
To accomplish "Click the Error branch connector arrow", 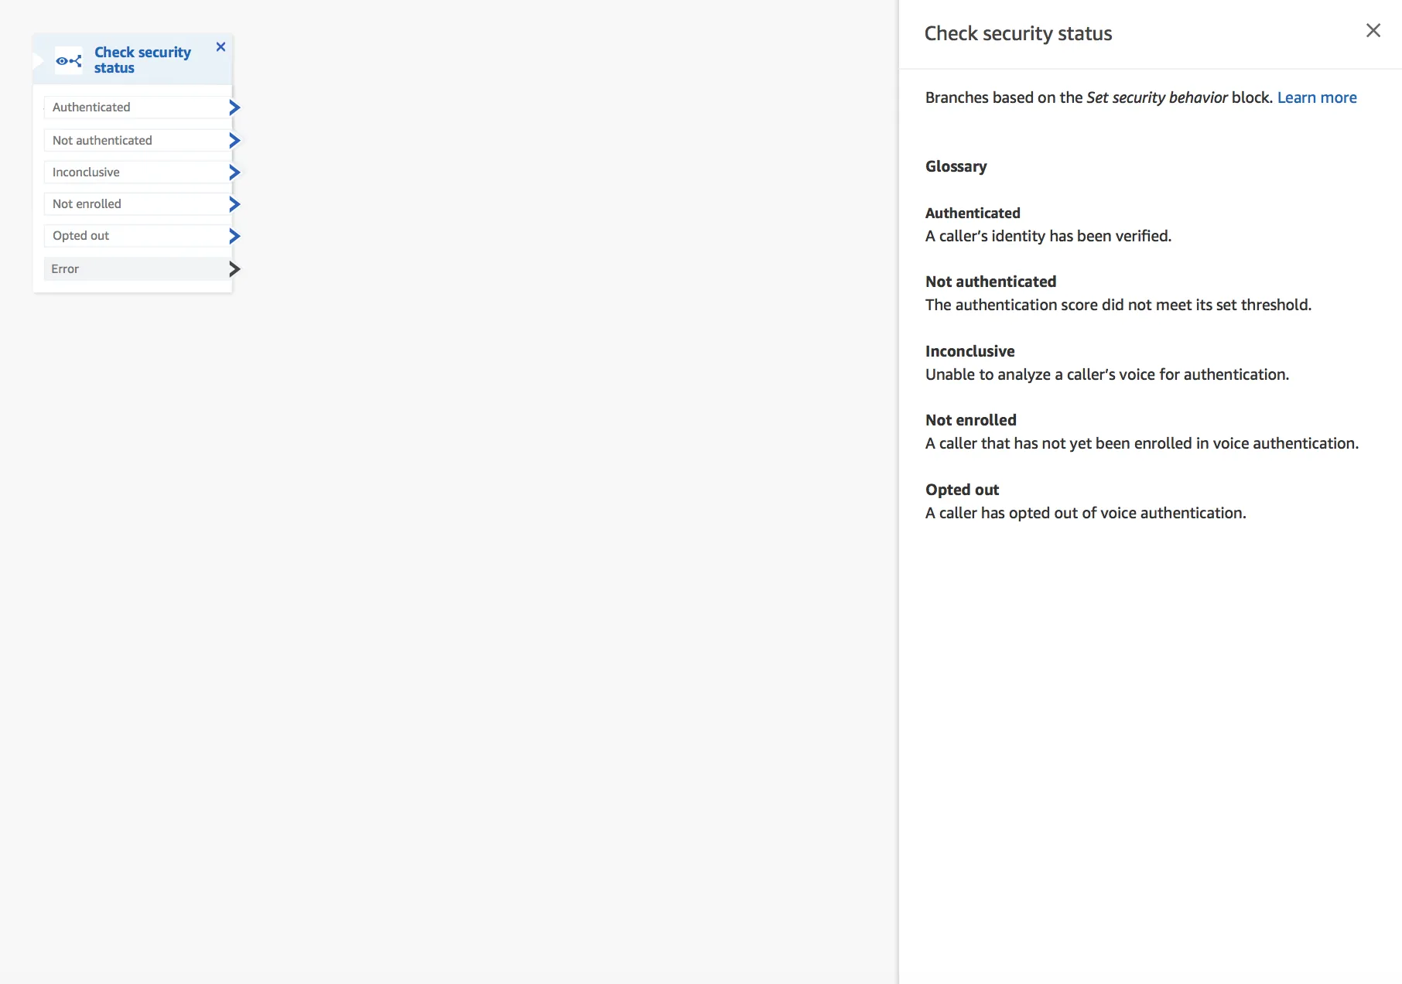I will coord(234,268).
